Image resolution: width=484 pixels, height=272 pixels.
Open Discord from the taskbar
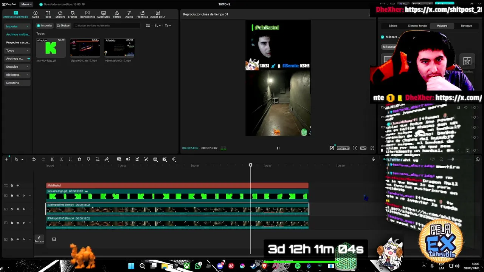(220, 266)
